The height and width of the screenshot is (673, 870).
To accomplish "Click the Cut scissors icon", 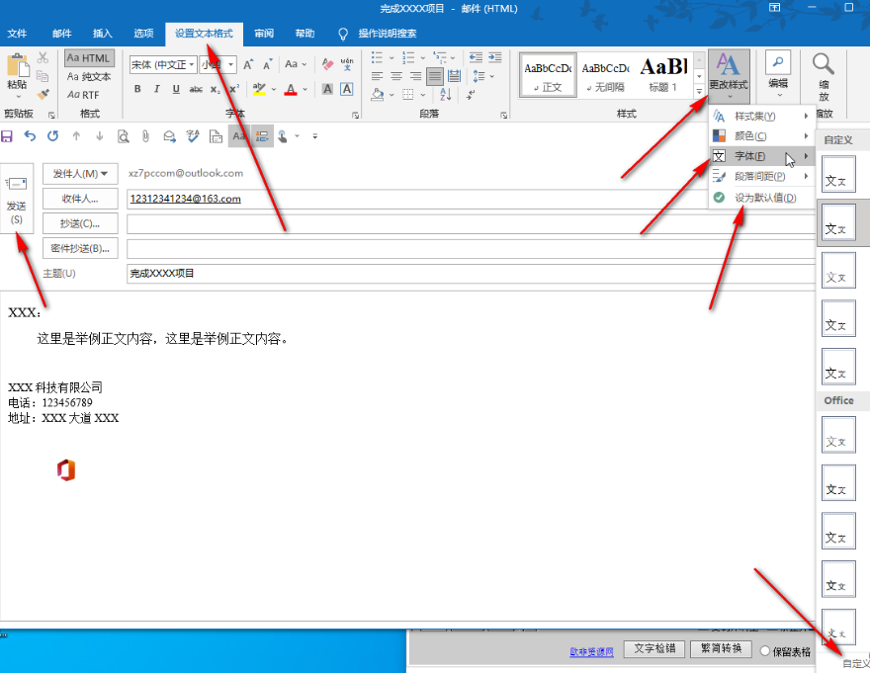I will (x=43, y=57).
